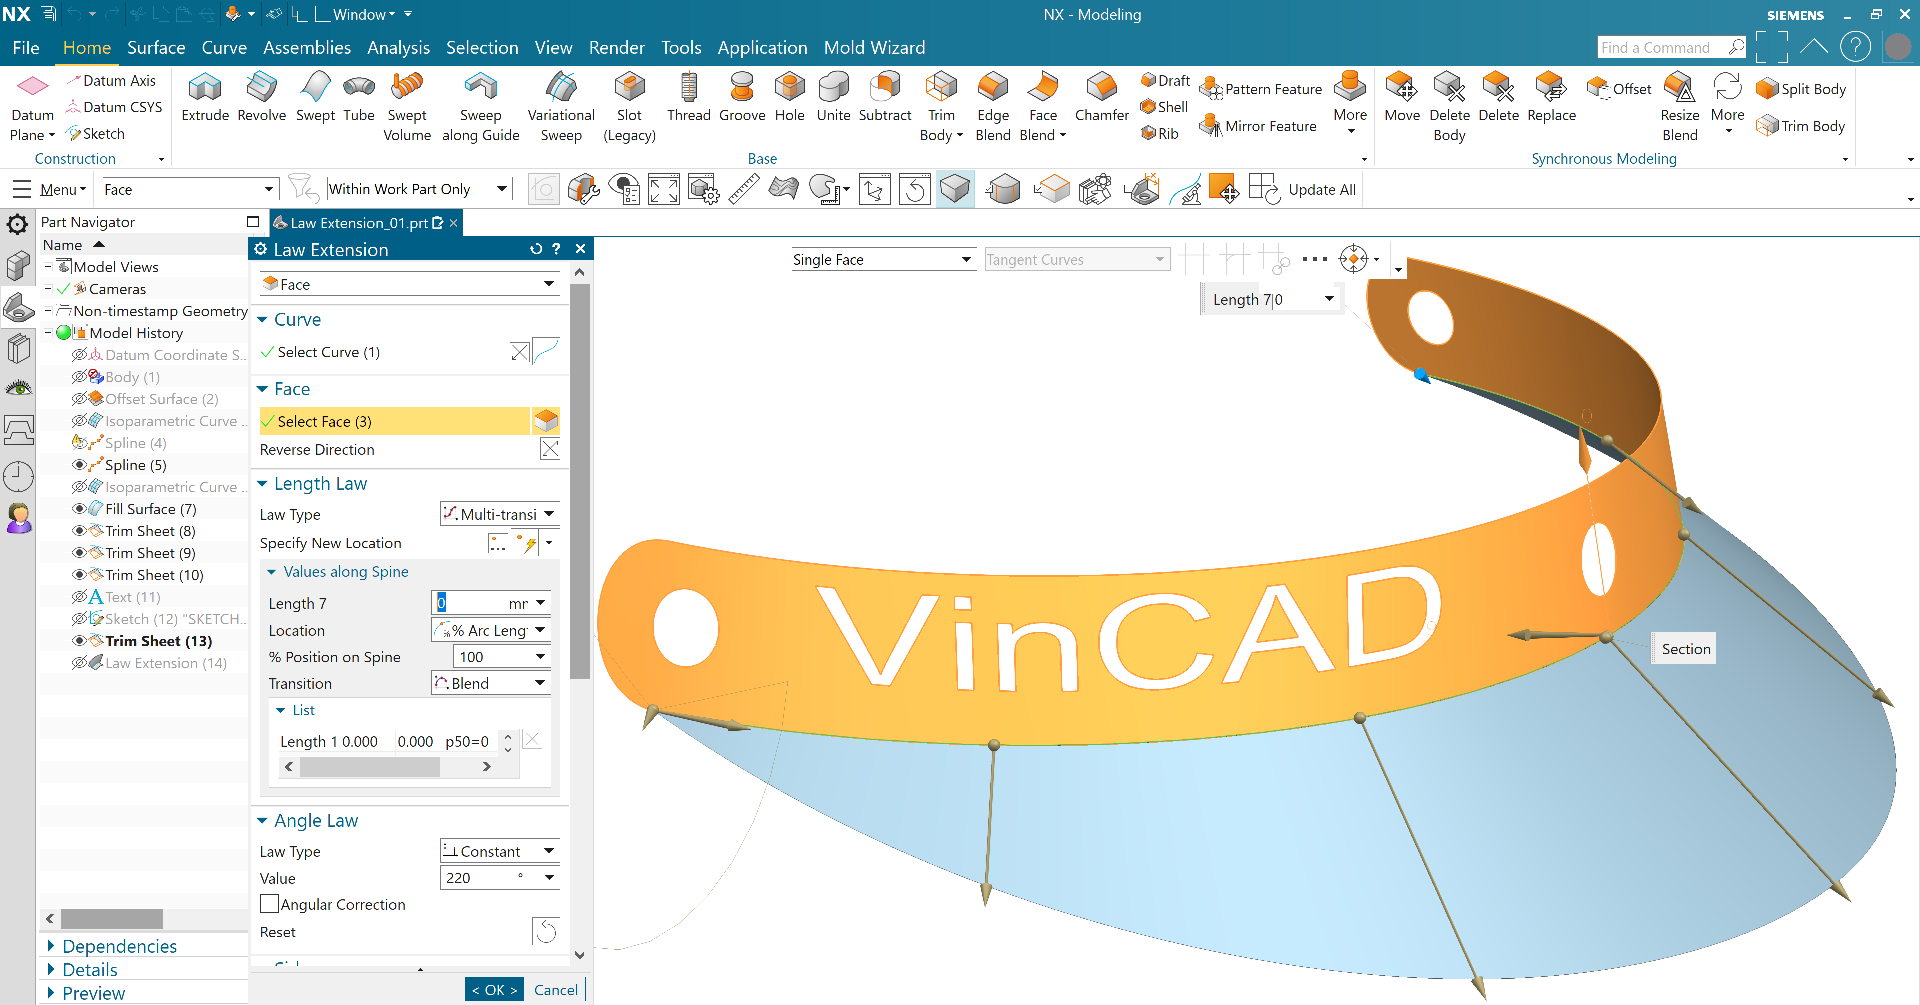This screenshot has height=1005, width=1920.
Task: Collapse the Length Law section
Action: click(x=262, y=484)
